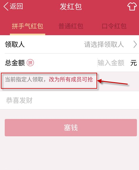Image resolution: width=139 pixels, height=170 pixels.
Task: Tap the orange underline under 拼手气红包
Action: coord(27,34)
